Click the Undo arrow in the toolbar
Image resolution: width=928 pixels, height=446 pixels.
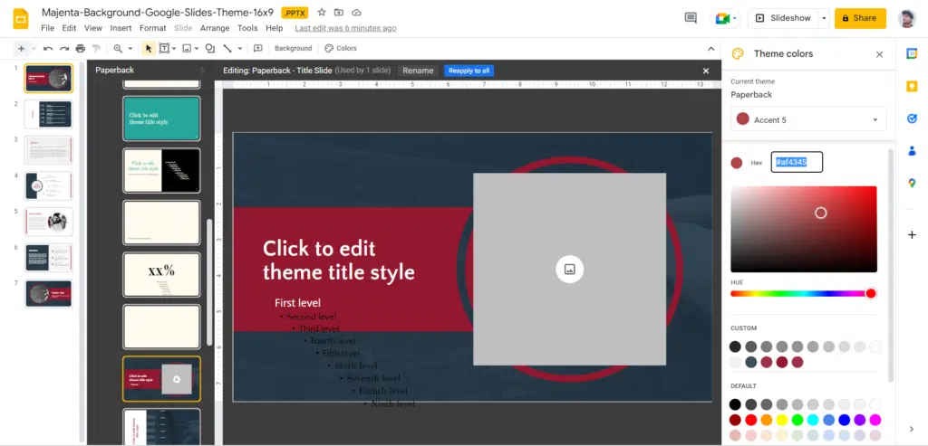click(48, 48)
